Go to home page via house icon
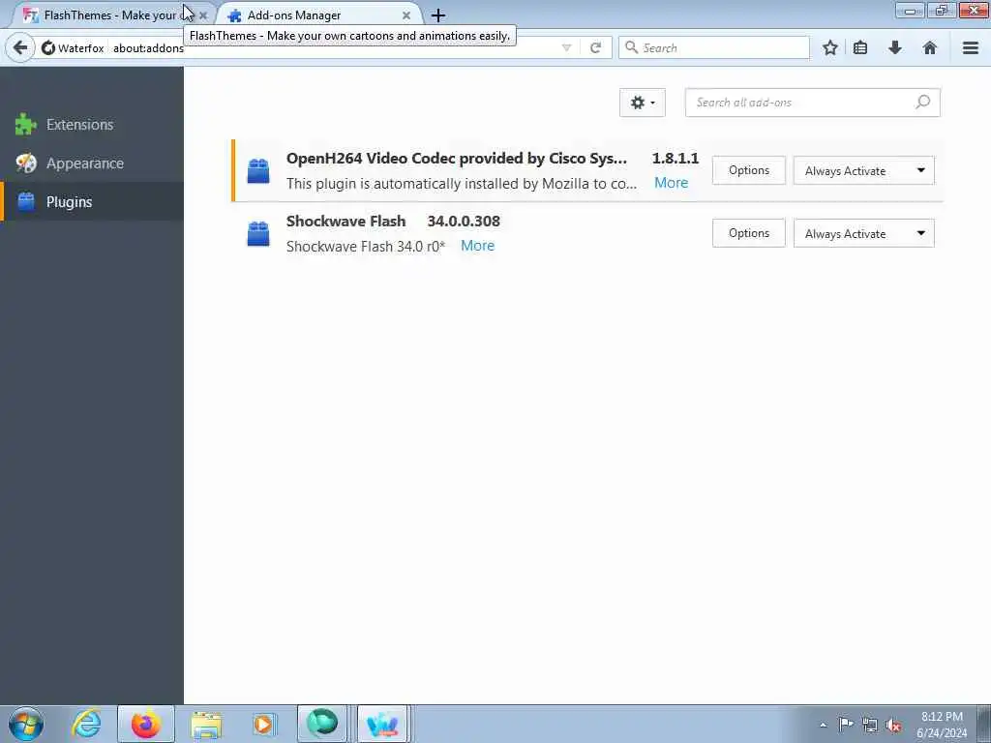This screenshot has width=991, height=743. coord(929,48)
